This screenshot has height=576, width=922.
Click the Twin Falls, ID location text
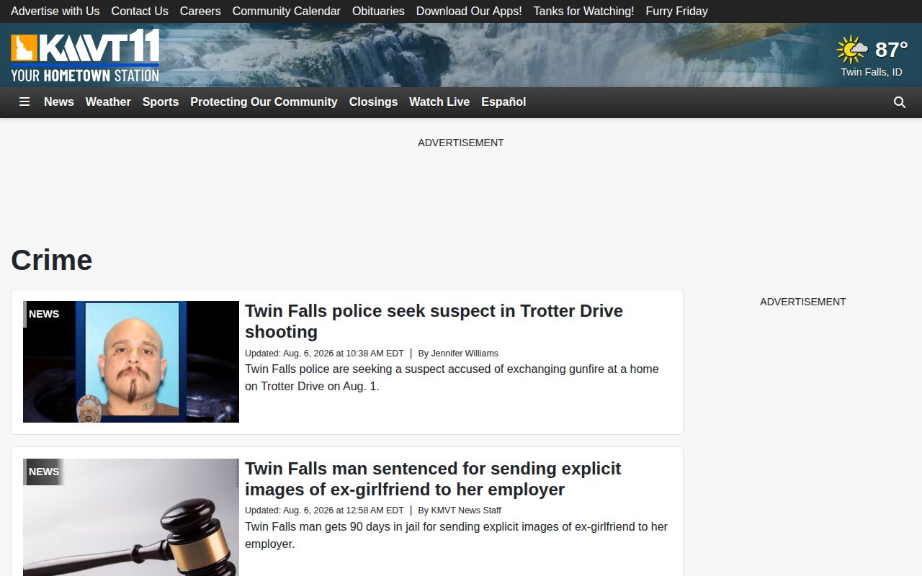[x=872, y=72]
